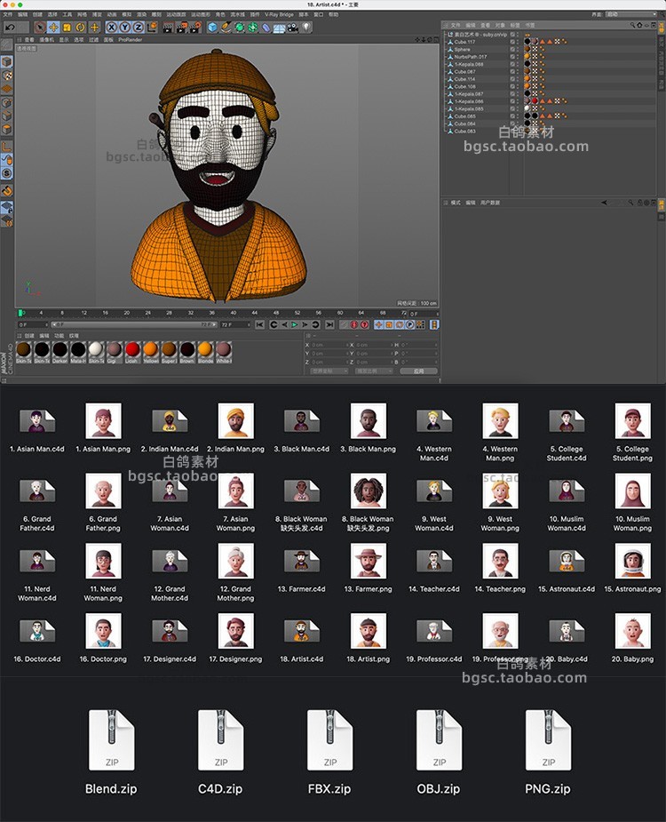This screenshot has height=822, width=666.
Task: Open the size mode dropdown beside Apply
Action: pos(374,371)
